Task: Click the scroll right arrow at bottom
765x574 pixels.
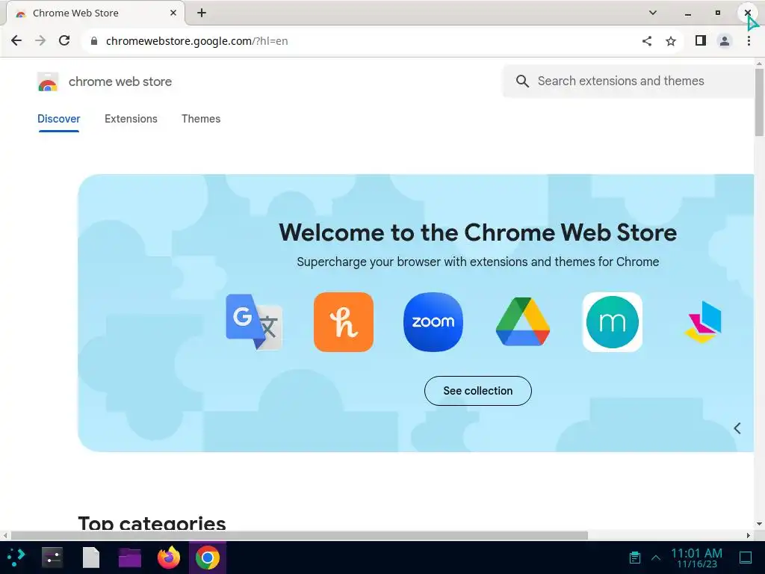Action: click(749, 535)
